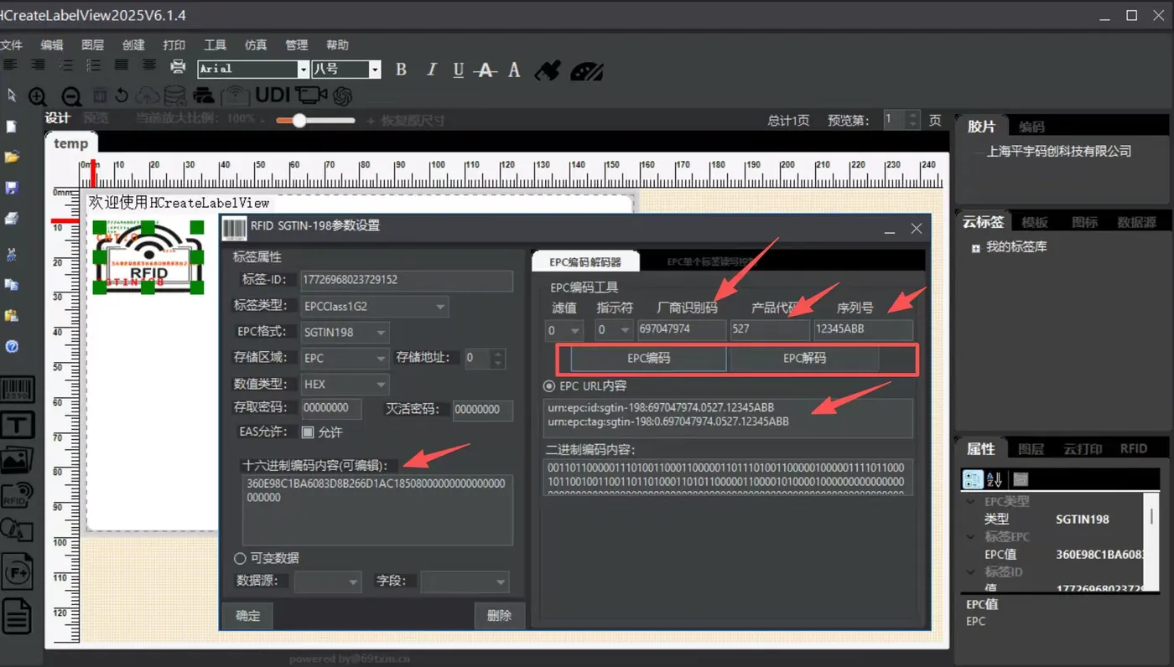The height and width of the screenshot is (667, 1174).
Task: Click the rotate/undo circular arrow icon
Action: (122, 96)
